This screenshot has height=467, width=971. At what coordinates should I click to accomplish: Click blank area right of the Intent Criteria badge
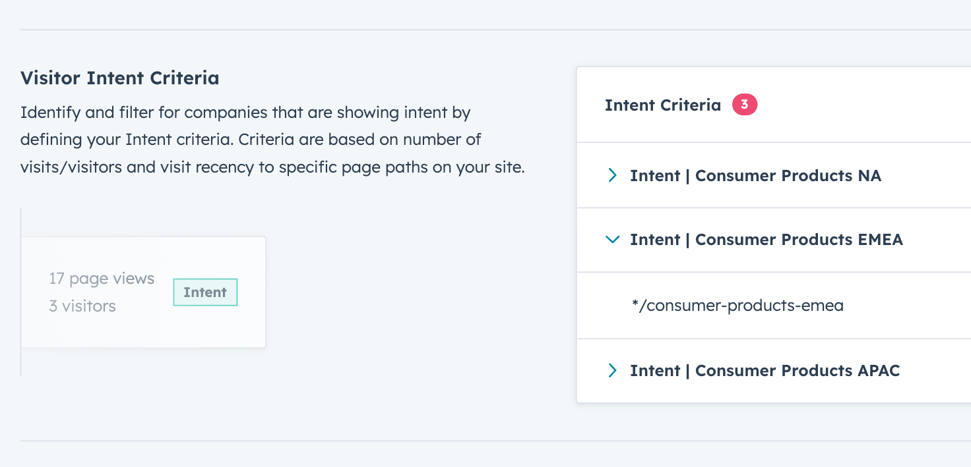click(x=864, y=105)
